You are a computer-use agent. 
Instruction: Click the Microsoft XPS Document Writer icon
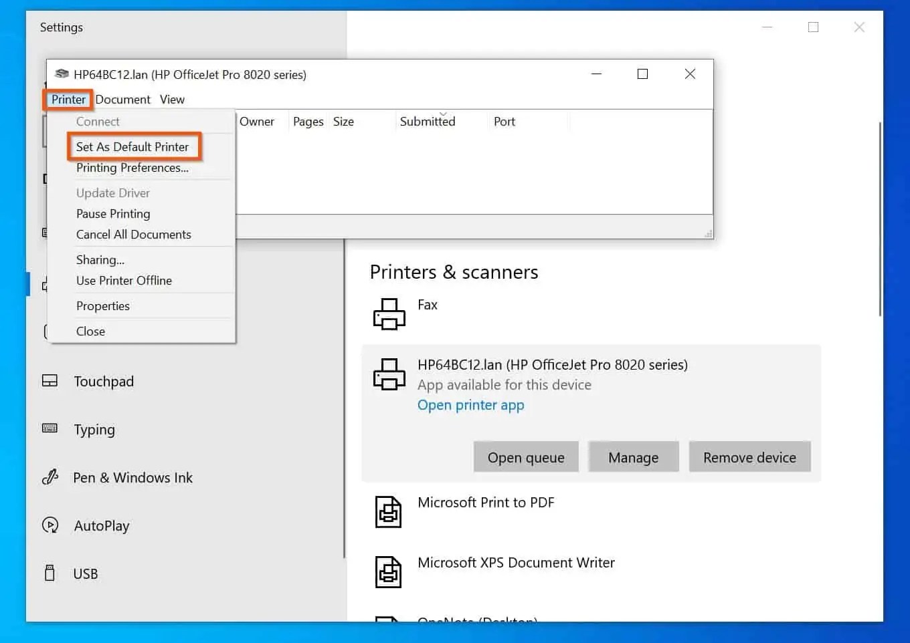click(x=389, y=571)
